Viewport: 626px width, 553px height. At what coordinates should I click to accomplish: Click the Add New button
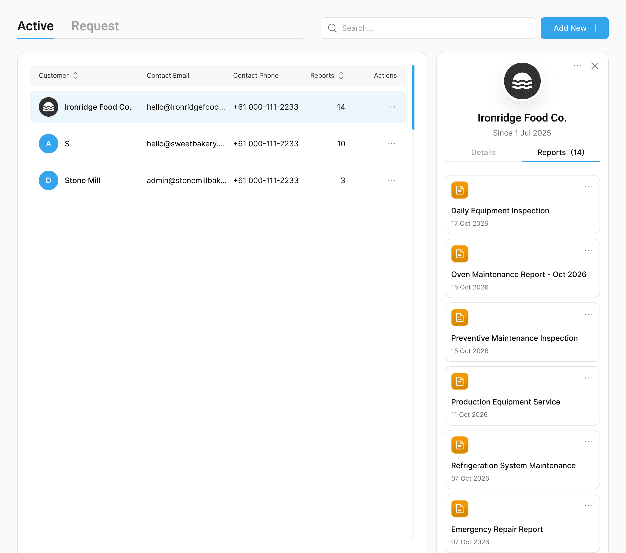tap(574, 28)
